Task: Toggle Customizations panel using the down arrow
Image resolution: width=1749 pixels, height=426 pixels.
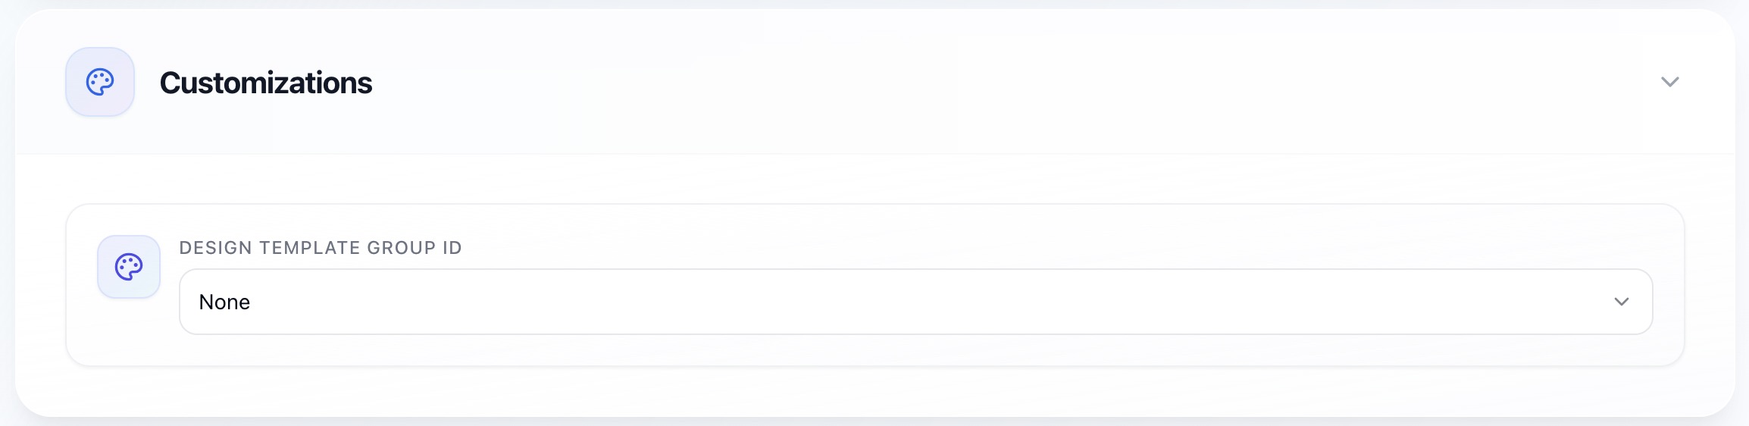Action: pyautogui.click(x=1670, y=82)
